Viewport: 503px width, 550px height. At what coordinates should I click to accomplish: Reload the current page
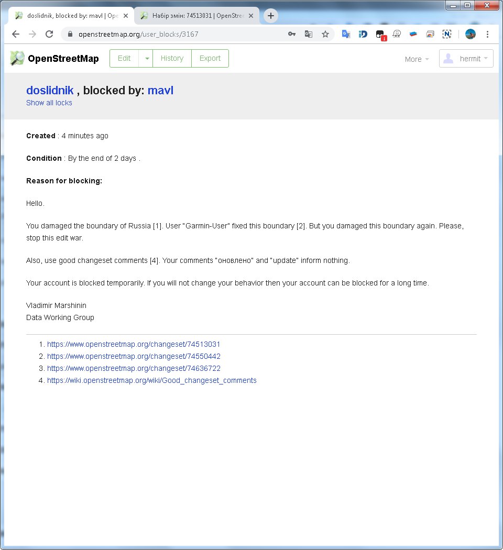[x=49, y=34]
